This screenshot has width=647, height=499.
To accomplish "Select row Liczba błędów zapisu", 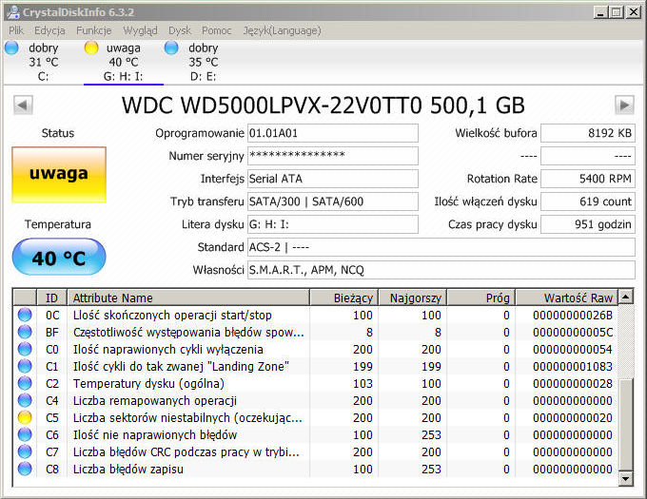I will click(316, 469).
